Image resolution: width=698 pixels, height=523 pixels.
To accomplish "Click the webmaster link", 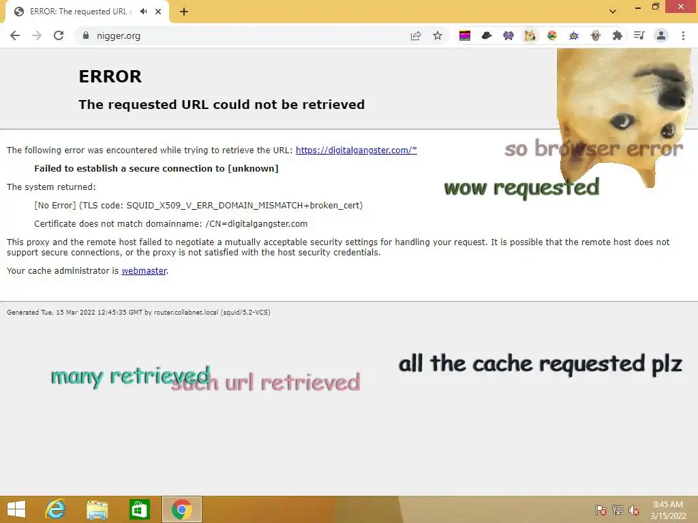I will pos(144,271).
